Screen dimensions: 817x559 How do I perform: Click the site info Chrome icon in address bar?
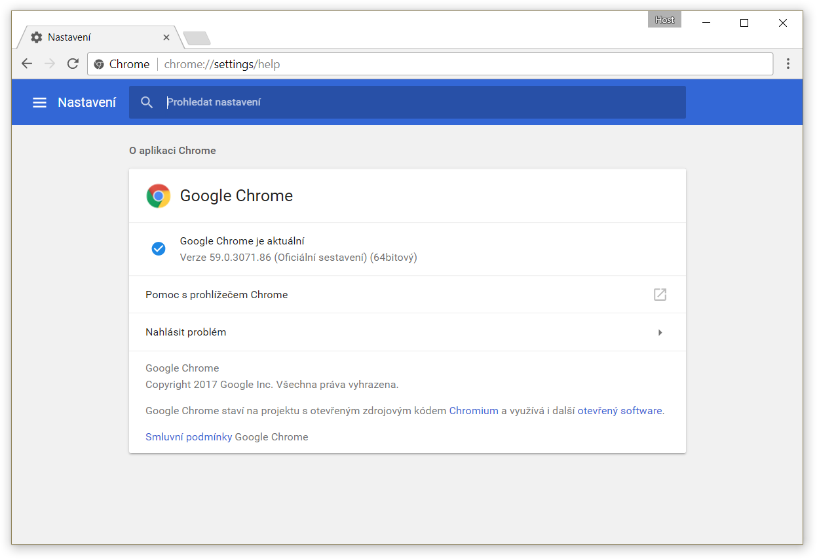(99, 64)
